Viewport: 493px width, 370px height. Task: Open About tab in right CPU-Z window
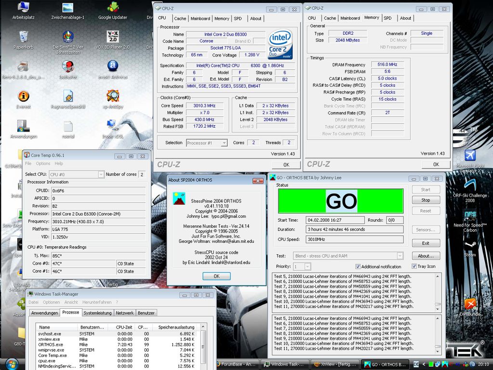click(x=405, y=18)
